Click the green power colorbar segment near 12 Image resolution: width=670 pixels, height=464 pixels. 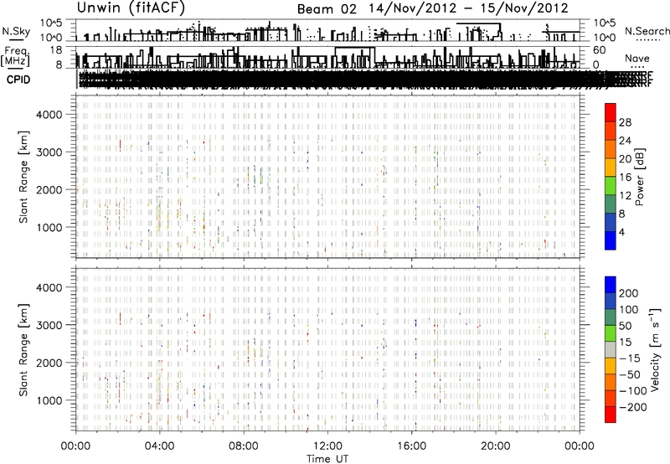(x=611, y=186)
